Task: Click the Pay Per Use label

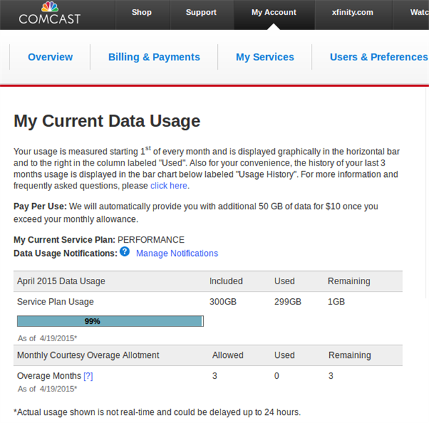Action: click(40, 206)
